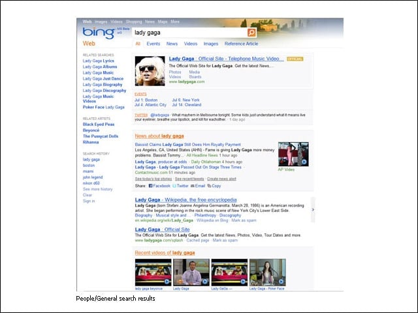The width and height of the screenshot is (418, 313).
Task: Click the orange search magnifier button
Action: pyautogui.click(x=251, y=33)
